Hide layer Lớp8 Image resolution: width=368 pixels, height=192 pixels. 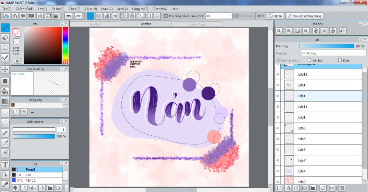[x=278, y=150]
